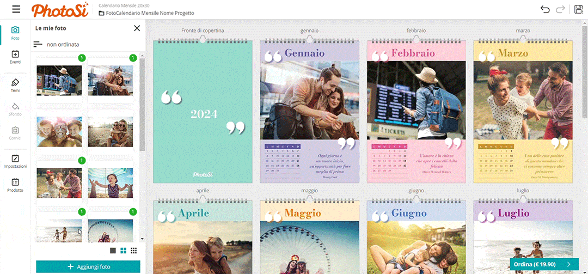Click the main canvas vertical scrollbar

[x=585, y=73]
